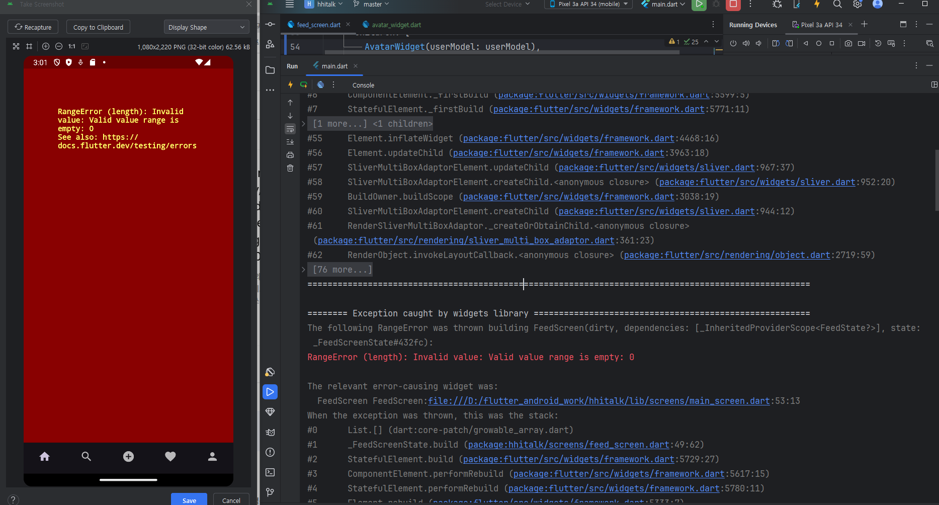This screenshot has width=939, height=505.
Task: Open the Display Shape dropdown
Action: pyautogui.click(x=206, y=27)
